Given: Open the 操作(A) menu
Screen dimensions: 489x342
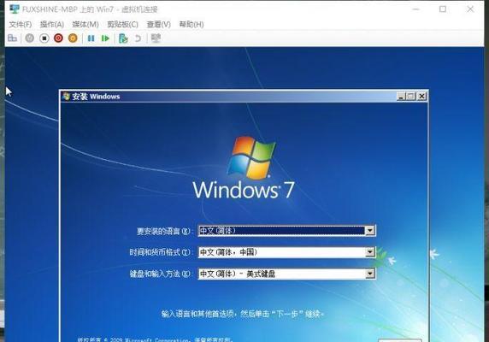Looking at the screenshot, I should point(52,24).
